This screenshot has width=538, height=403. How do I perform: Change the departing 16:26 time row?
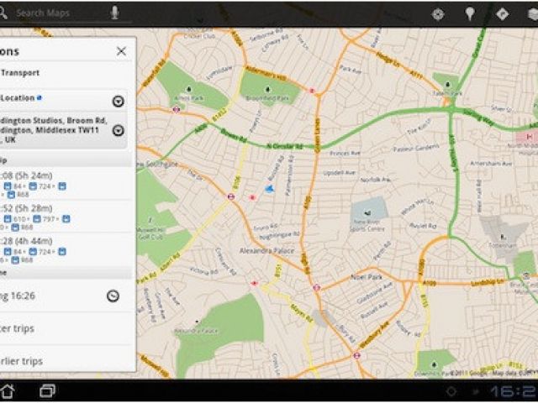66,296
